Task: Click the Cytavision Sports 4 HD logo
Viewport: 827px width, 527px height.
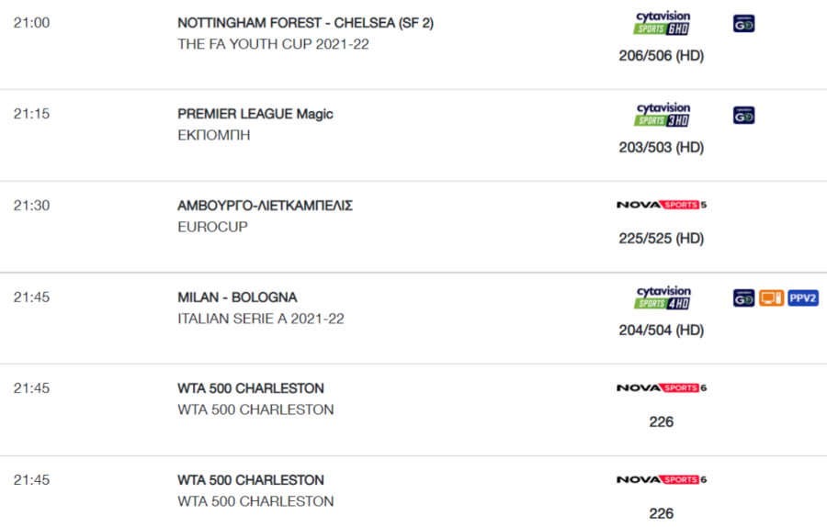Action: [x=662, y=297]
